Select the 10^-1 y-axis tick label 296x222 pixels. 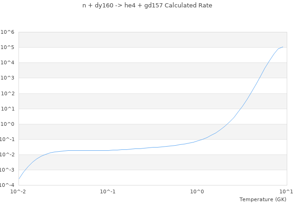click(x=7, y=139)
